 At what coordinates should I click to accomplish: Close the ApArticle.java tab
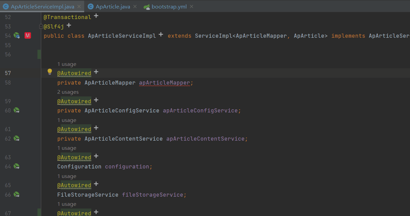tap(134, 6)
